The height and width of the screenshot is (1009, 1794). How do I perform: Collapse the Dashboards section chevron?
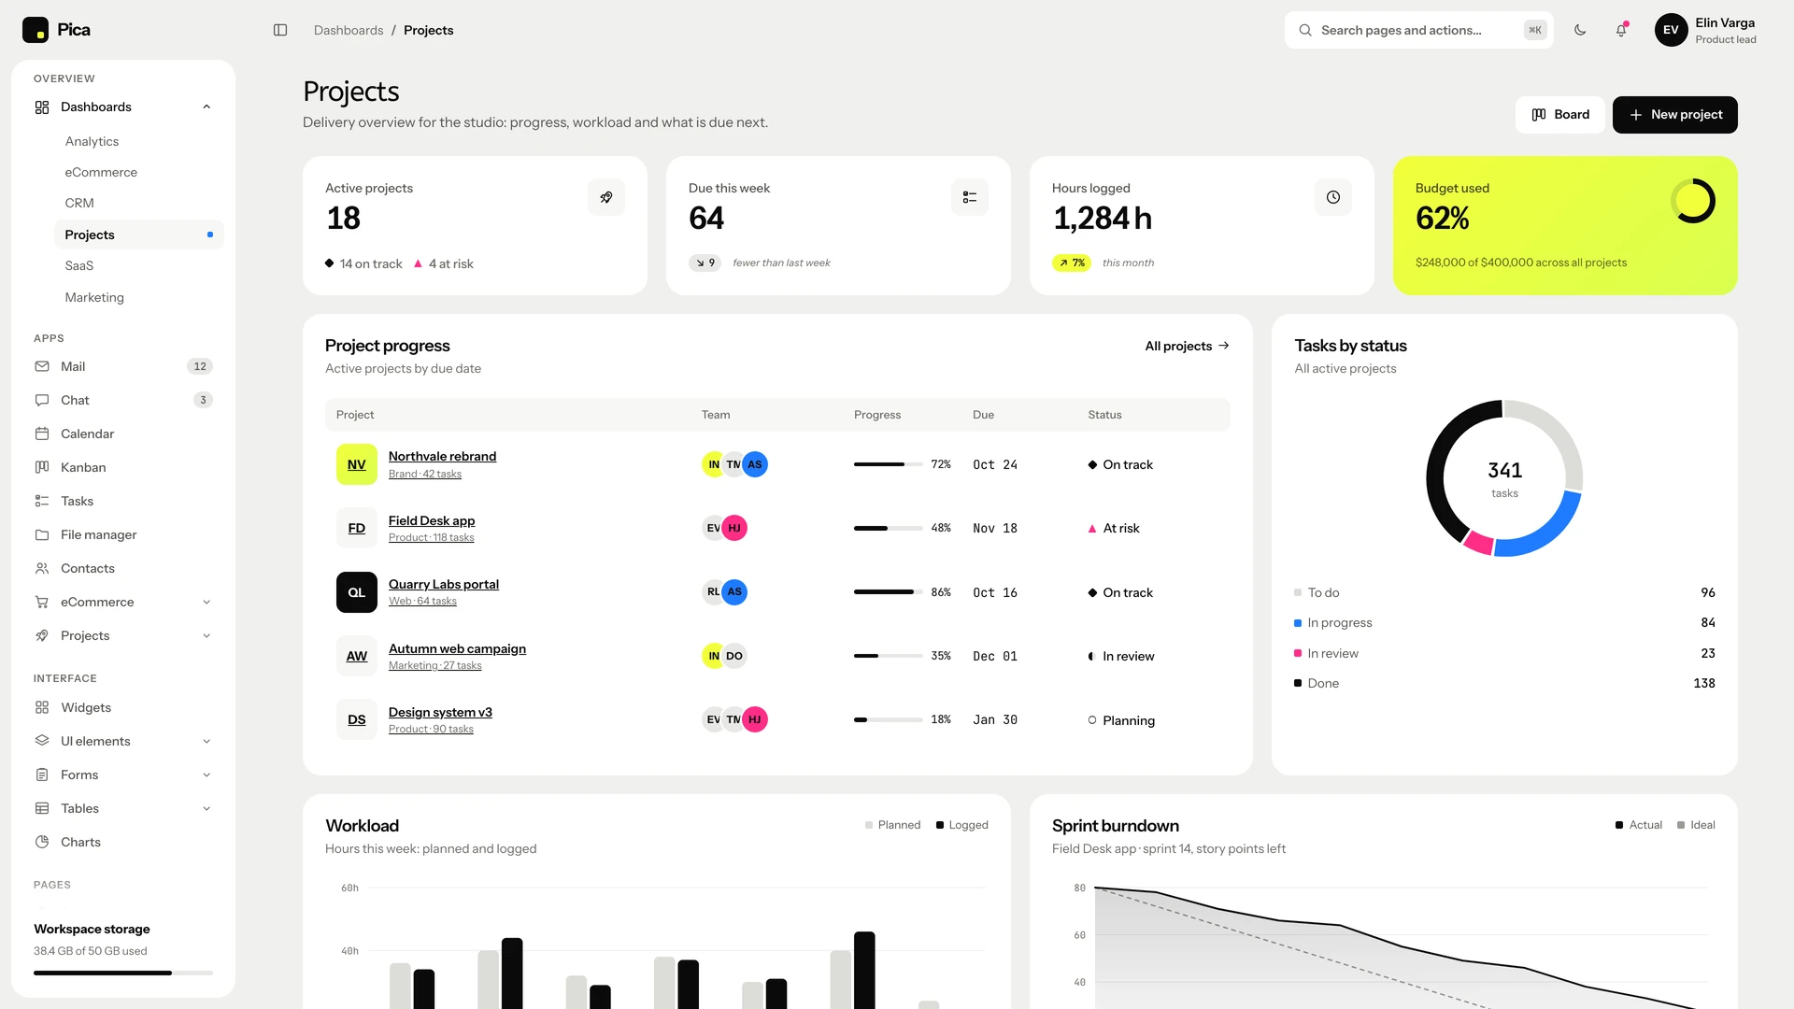(206, 107)
